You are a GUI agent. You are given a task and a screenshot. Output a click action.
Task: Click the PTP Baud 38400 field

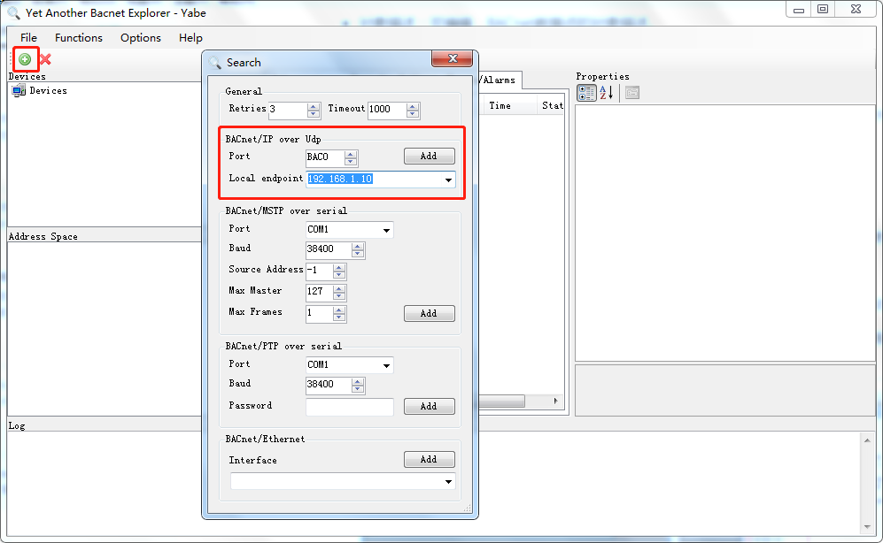point(329,385)
